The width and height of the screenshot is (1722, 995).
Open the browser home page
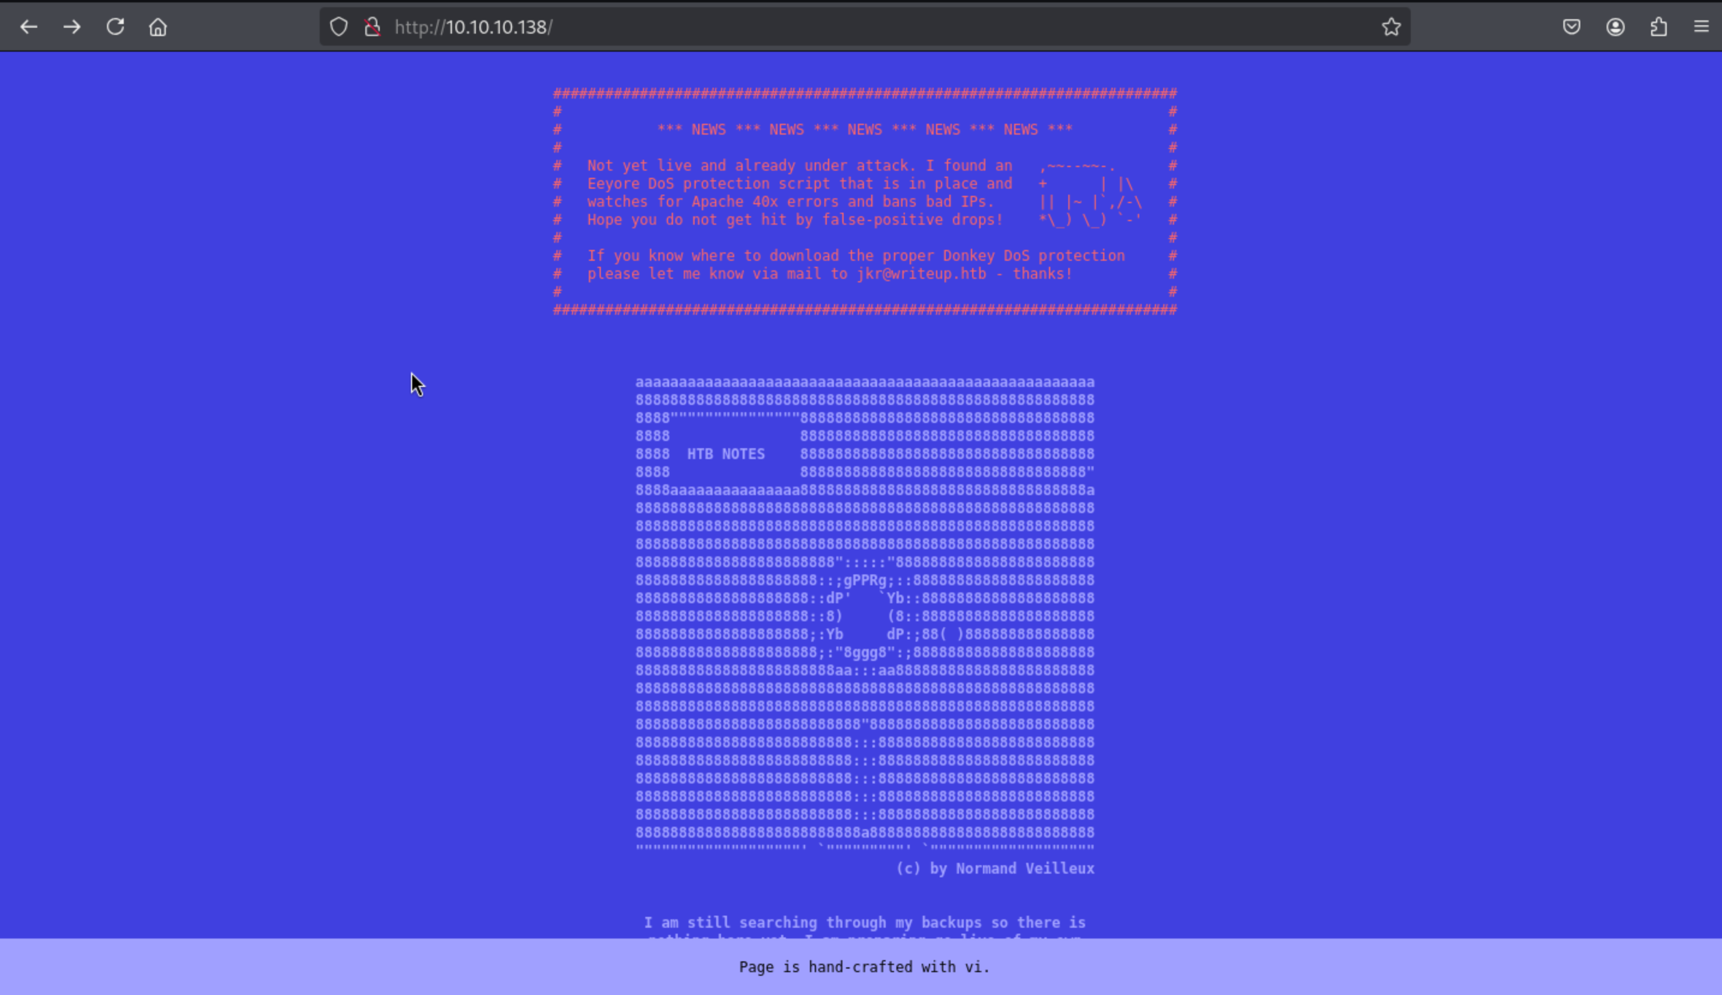click(x=158, y=27)
